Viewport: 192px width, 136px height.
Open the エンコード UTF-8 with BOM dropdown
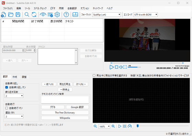coord(145,15)
